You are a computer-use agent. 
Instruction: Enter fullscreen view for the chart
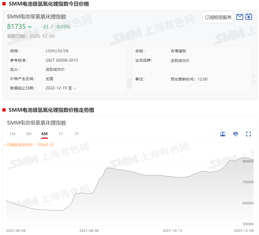click(248, 134)
